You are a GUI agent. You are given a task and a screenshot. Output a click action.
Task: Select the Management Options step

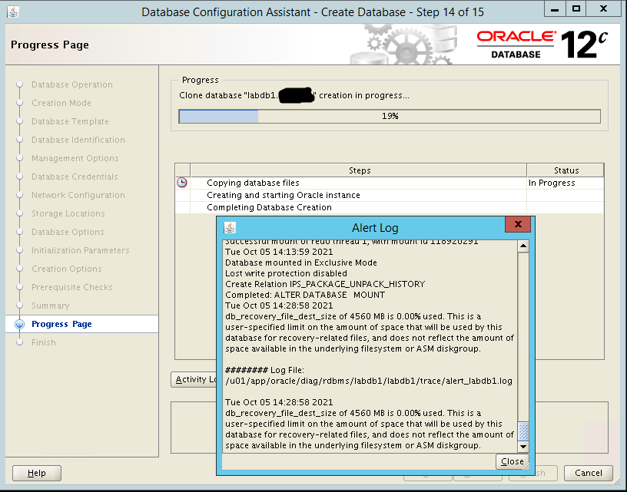[75, 158]
